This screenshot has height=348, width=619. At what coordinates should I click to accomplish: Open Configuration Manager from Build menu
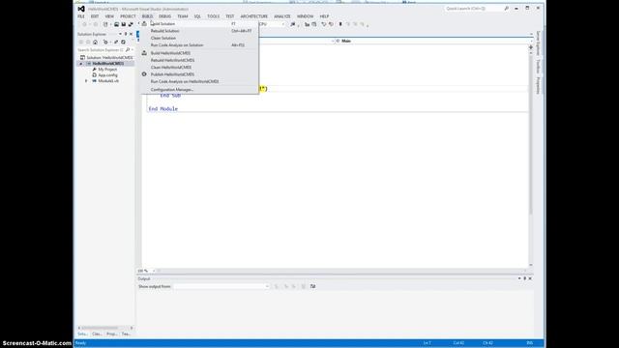coord(199,90)
